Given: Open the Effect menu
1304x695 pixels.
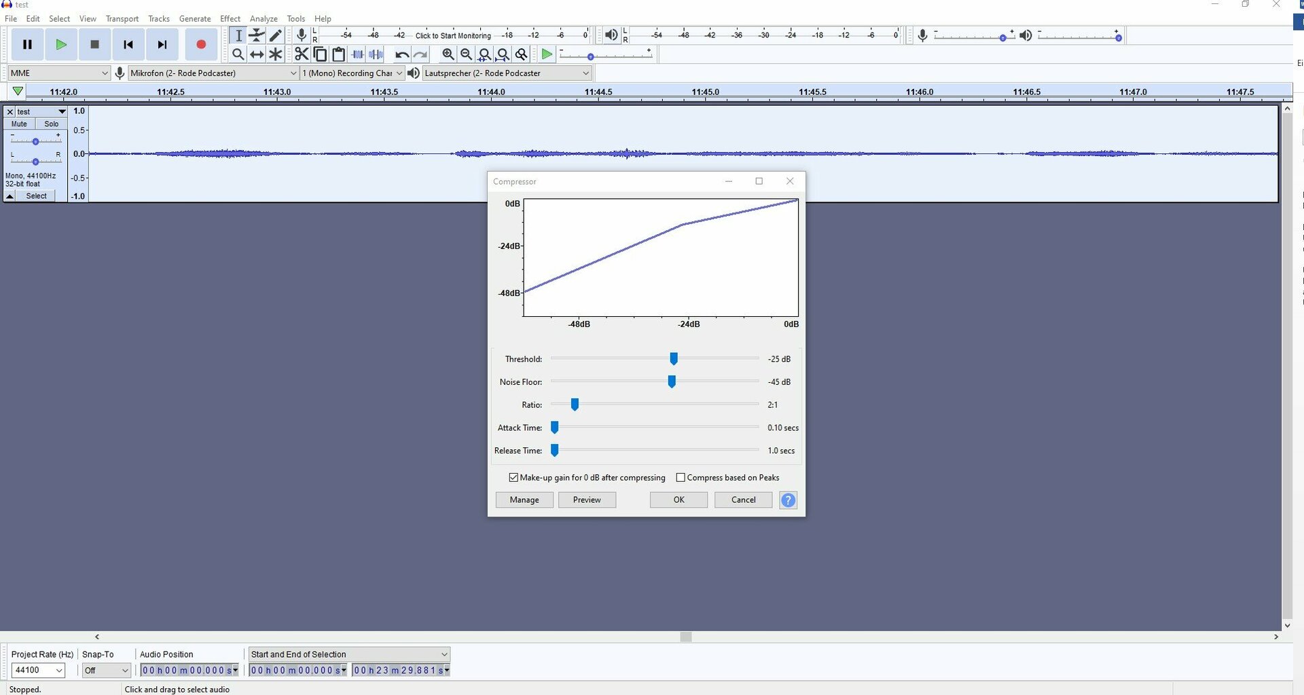Looking at the screenshot, I should [230, 19].
